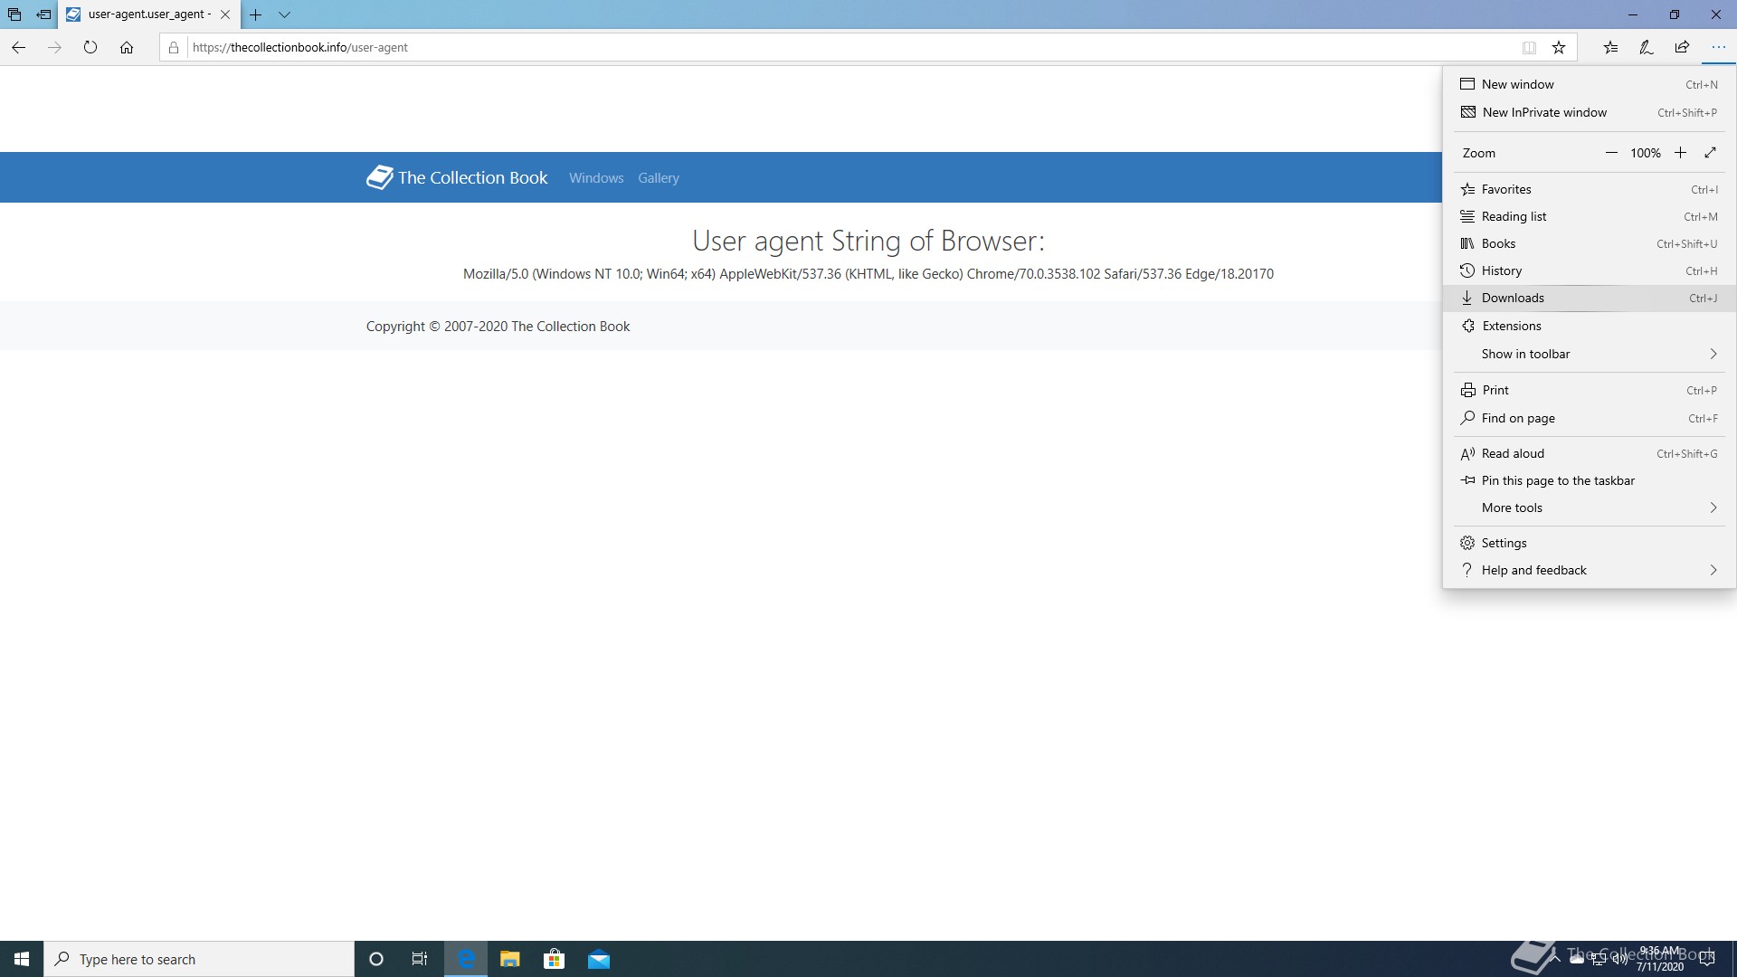Expand the Show in toolbar submenu

coord(1589,354)
